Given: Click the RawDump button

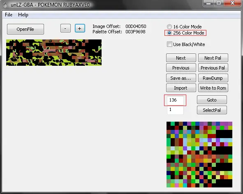Looking at the screenshot, I should (213, 78).
